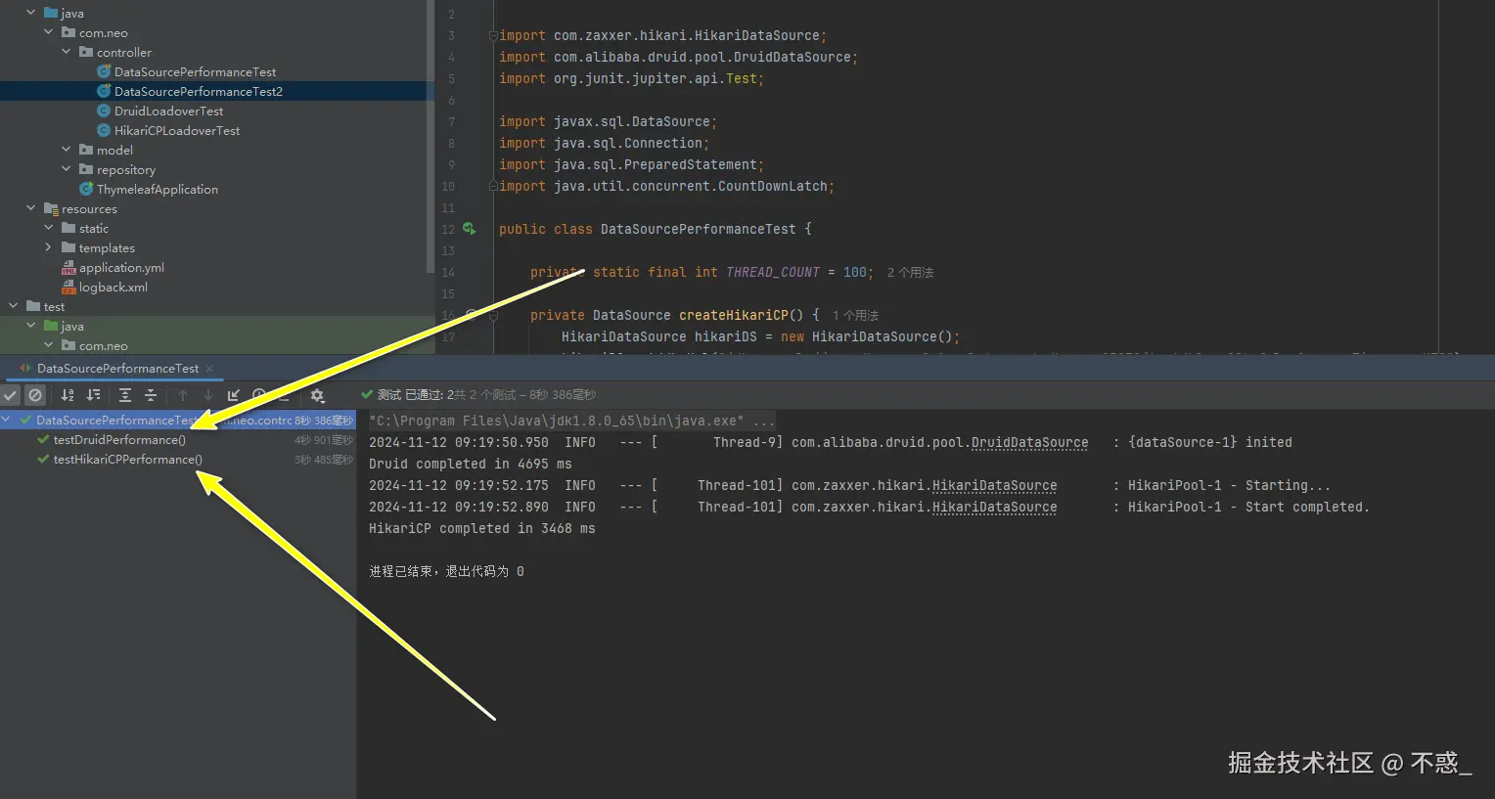This screenshot has width=1495, height=799.
Task: Collapse the test folder chevron
Action: [14, 306]
